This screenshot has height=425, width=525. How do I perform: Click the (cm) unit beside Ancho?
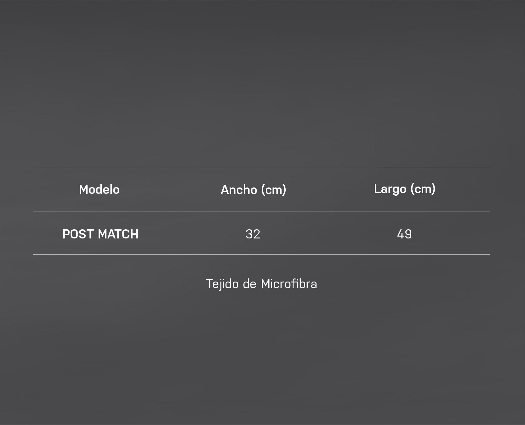(x=274, y=190)
